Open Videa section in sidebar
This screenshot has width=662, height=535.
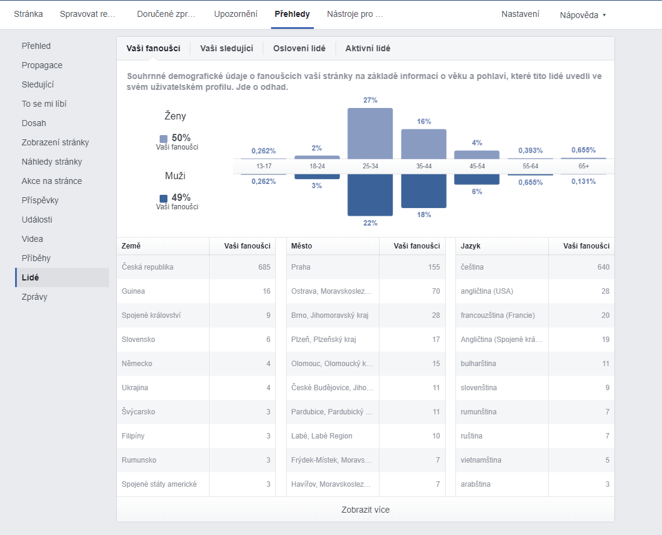[x=33, y=239]
